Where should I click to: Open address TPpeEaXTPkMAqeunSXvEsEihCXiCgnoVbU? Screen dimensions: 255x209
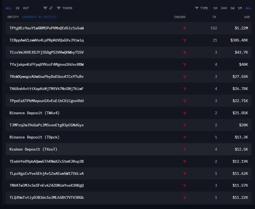pyautogui.click(x=47, y=101)
